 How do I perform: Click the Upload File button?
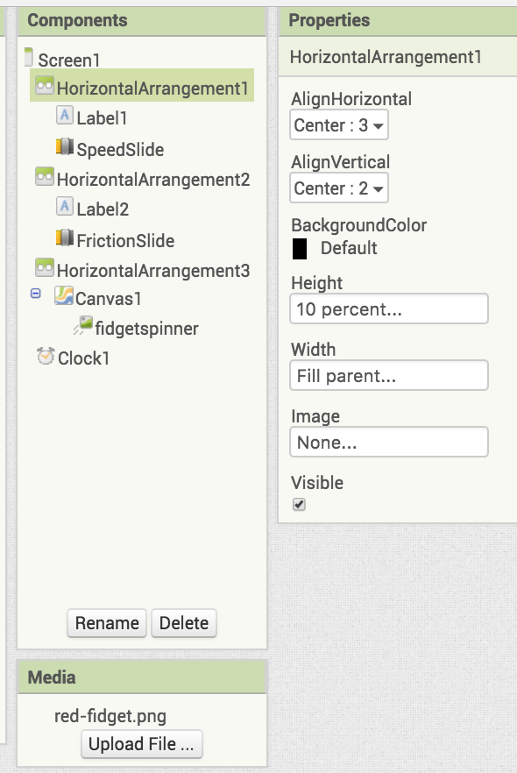point(142,744)
